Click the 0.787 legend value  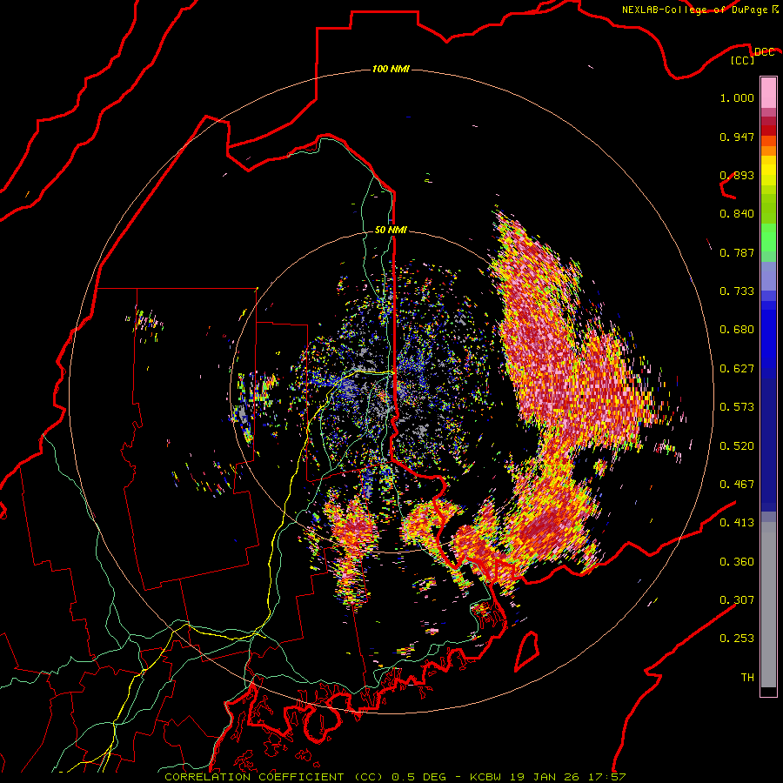pyautogui.click(x=737, y=252)
